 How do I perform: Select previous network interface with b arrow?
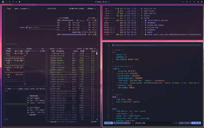[37, 89]
